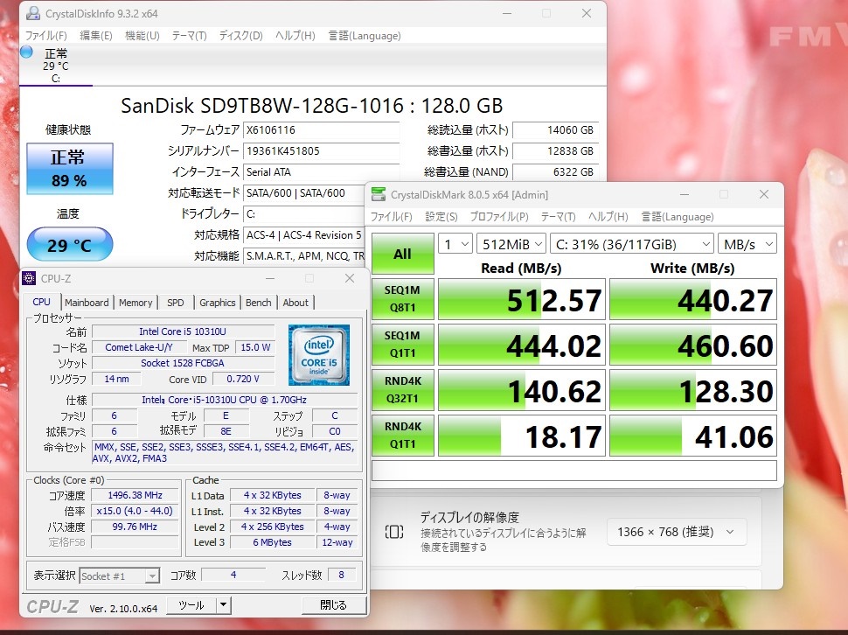Open the test size dropdown showing 512MiB
The width and height of the screenshot is (848, 635).
511,244
